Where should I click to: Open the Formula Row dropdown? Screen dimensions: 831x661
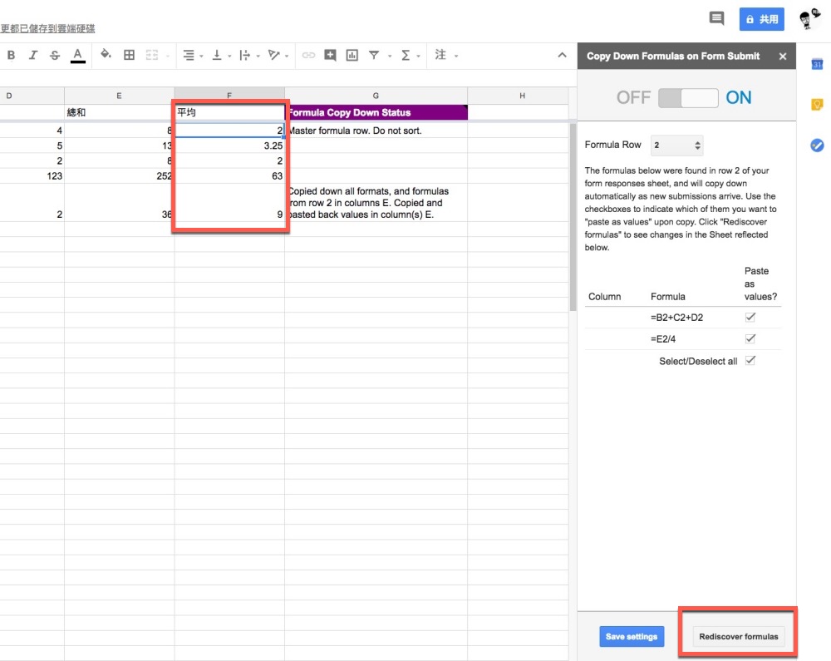click(676, 145)
